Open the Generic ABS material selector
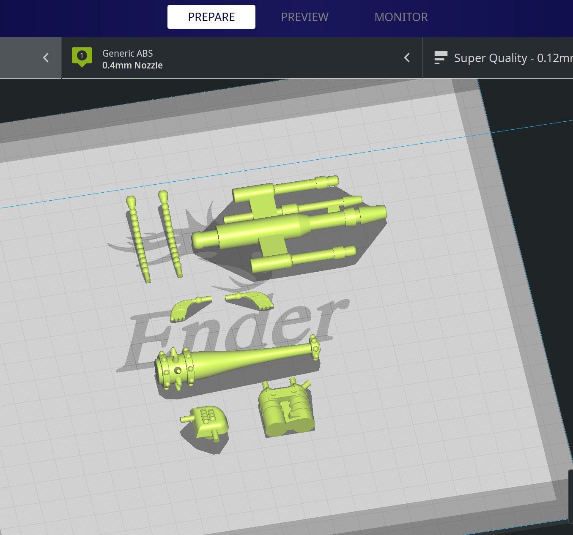 [x=127, y=53]
